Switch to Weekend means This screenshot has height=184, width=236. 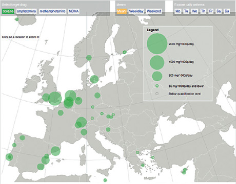click(154, 11)
